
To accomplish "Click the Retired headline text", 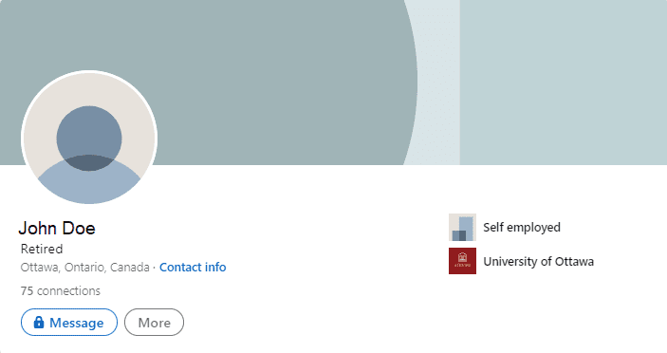I will coord(42,249).
